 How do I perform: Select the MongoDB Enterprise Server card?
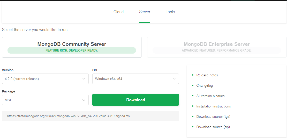217,47
